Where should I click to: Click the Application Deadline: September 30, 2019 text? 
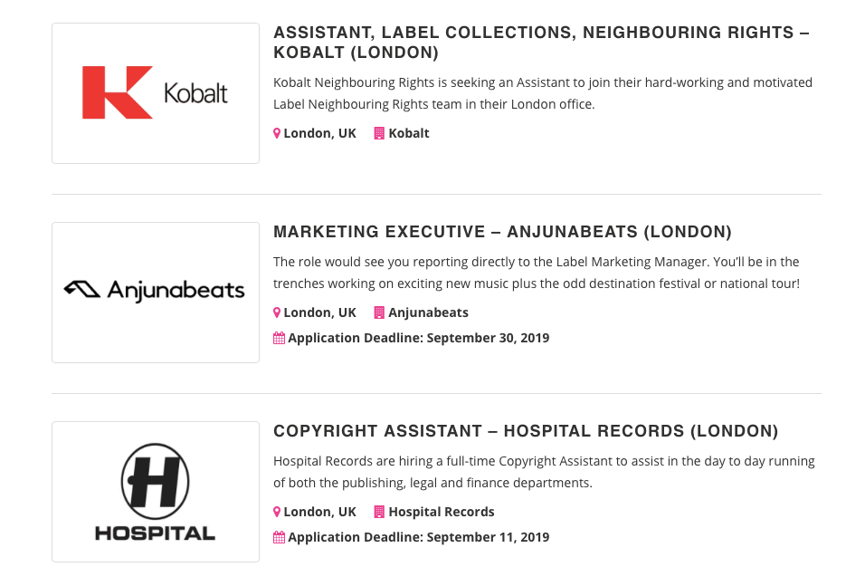[419, 338]
